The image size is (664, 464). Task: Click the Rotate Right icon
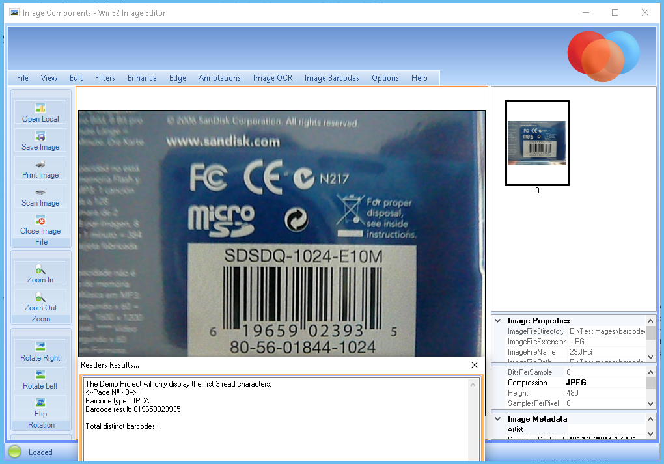(40, 347)
